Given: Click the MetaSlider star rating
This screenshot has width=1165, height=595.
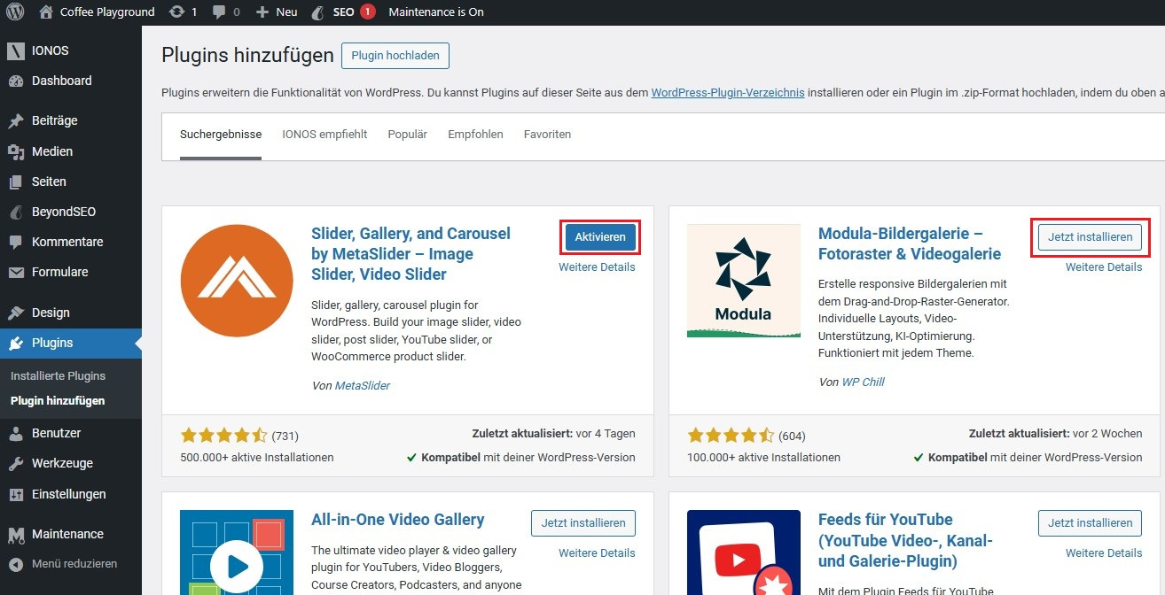Looking at the screenshot, I should coord(223,435).
